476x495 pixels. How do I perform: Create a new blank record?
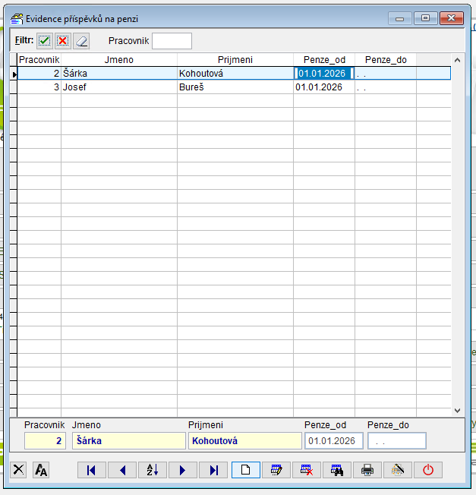pyautogui.click(x=245, y=470)
